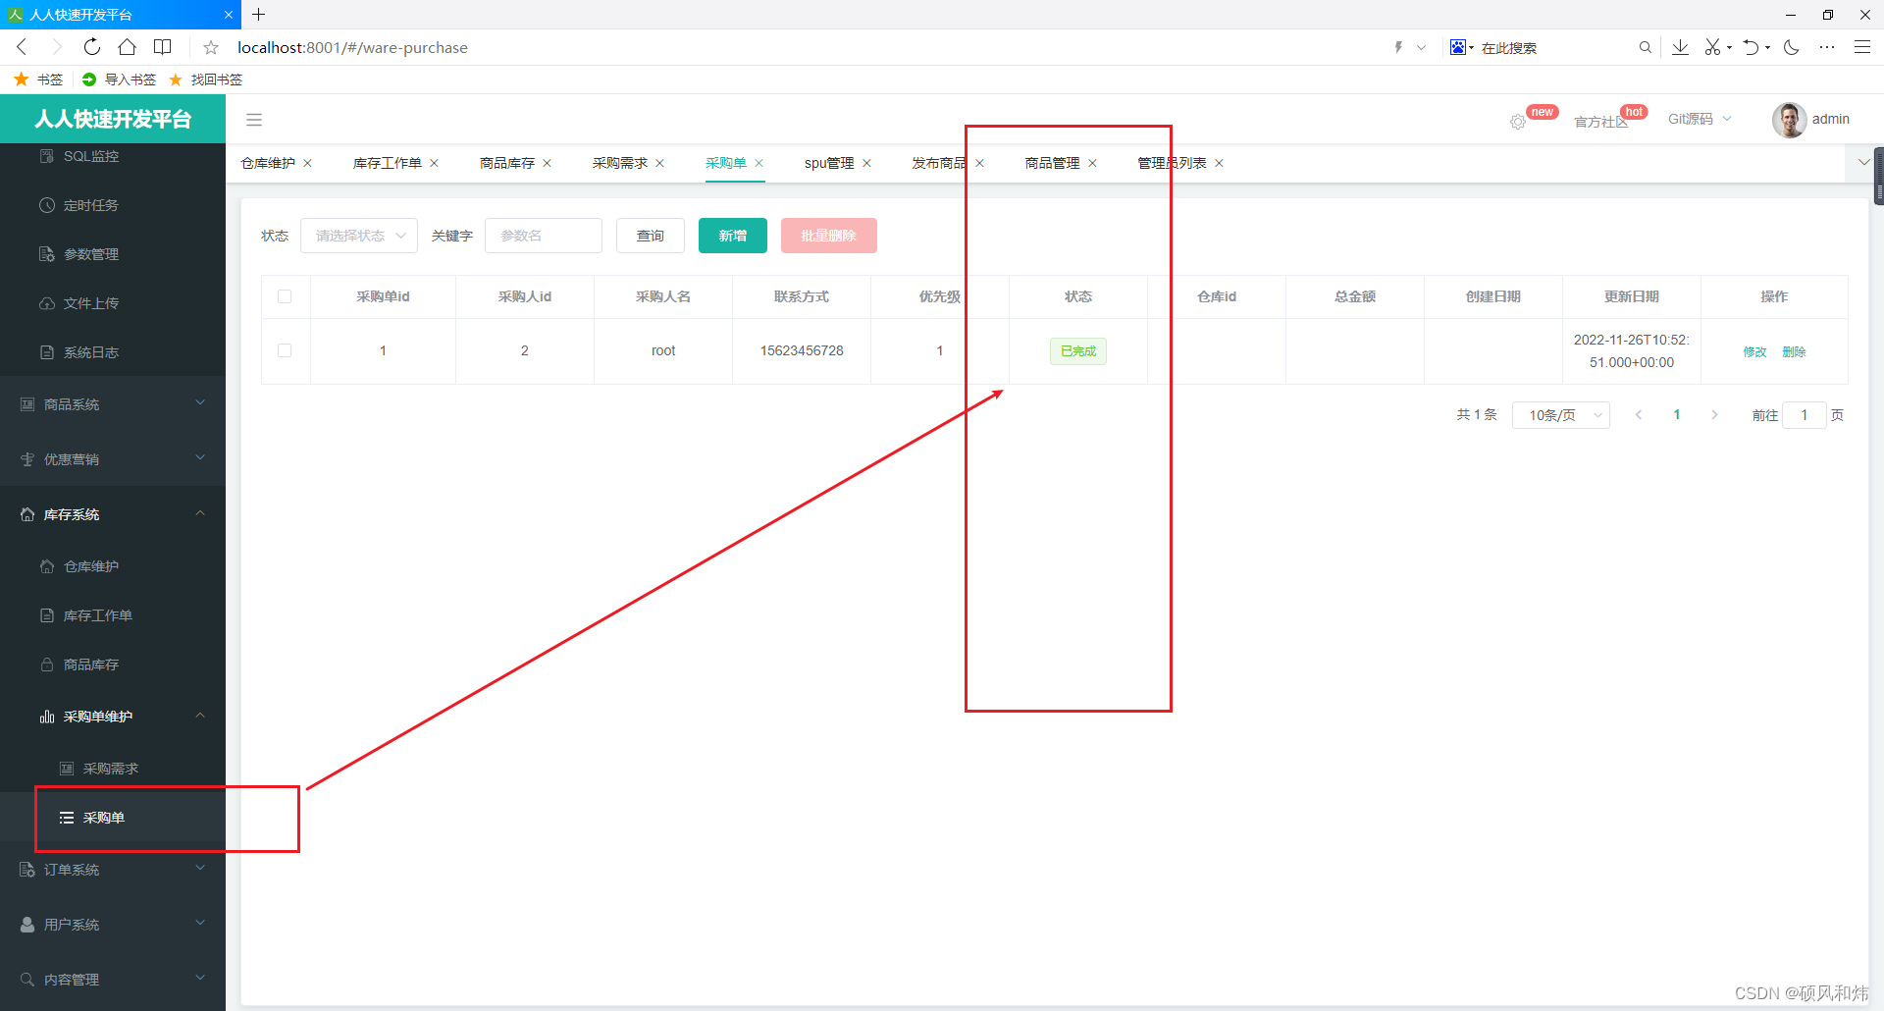Switch to the spu管理 tab
The width and height of the screenshot is (1884, 1011).
coord(829,163)
